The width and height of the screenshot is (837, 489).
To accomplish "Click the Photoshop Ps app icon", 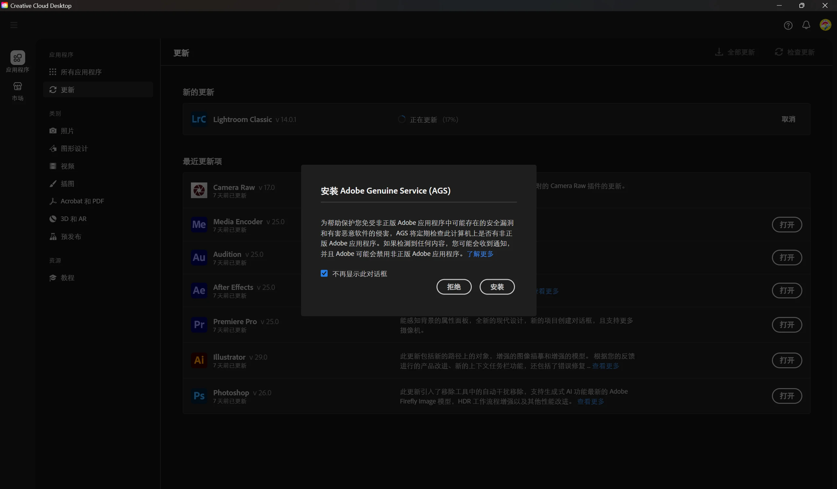I will click(199, 395).
